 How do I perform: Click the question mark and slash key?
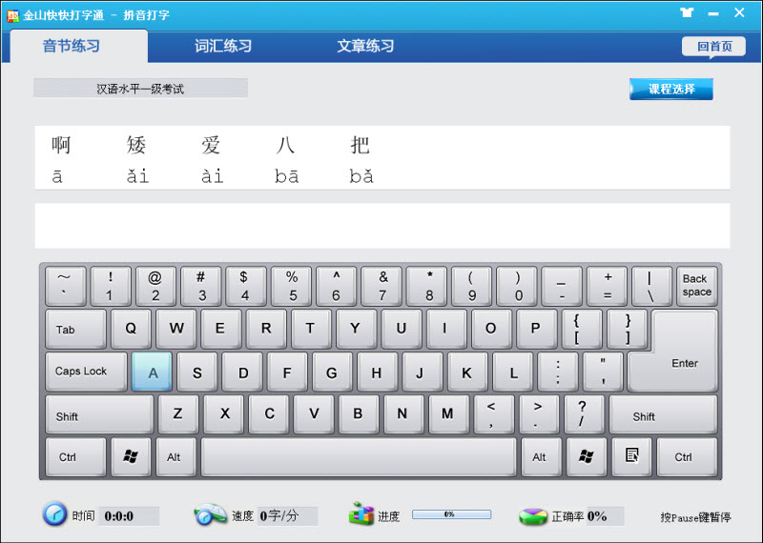(584, 414)
